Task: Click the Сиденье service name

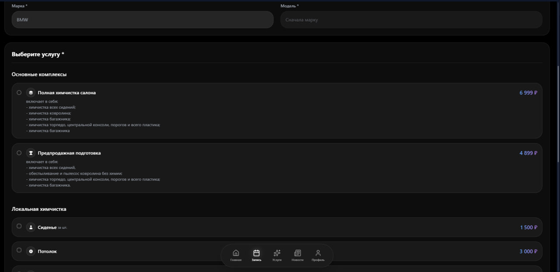Action: 47,227
